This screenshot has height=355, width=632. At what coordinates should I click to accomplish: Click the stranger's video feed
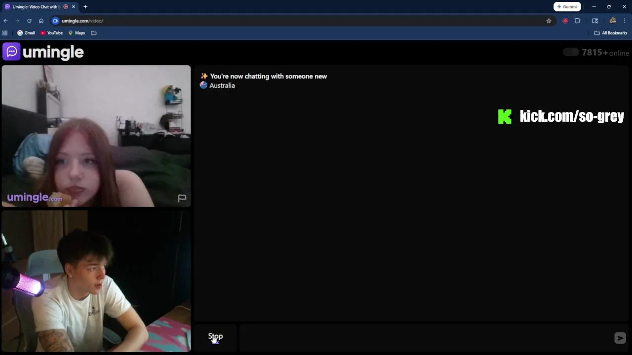pos(96,136)
